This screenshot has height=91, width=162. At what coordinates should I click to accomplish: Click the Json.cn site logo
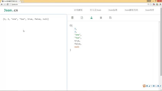click(11, 10)
